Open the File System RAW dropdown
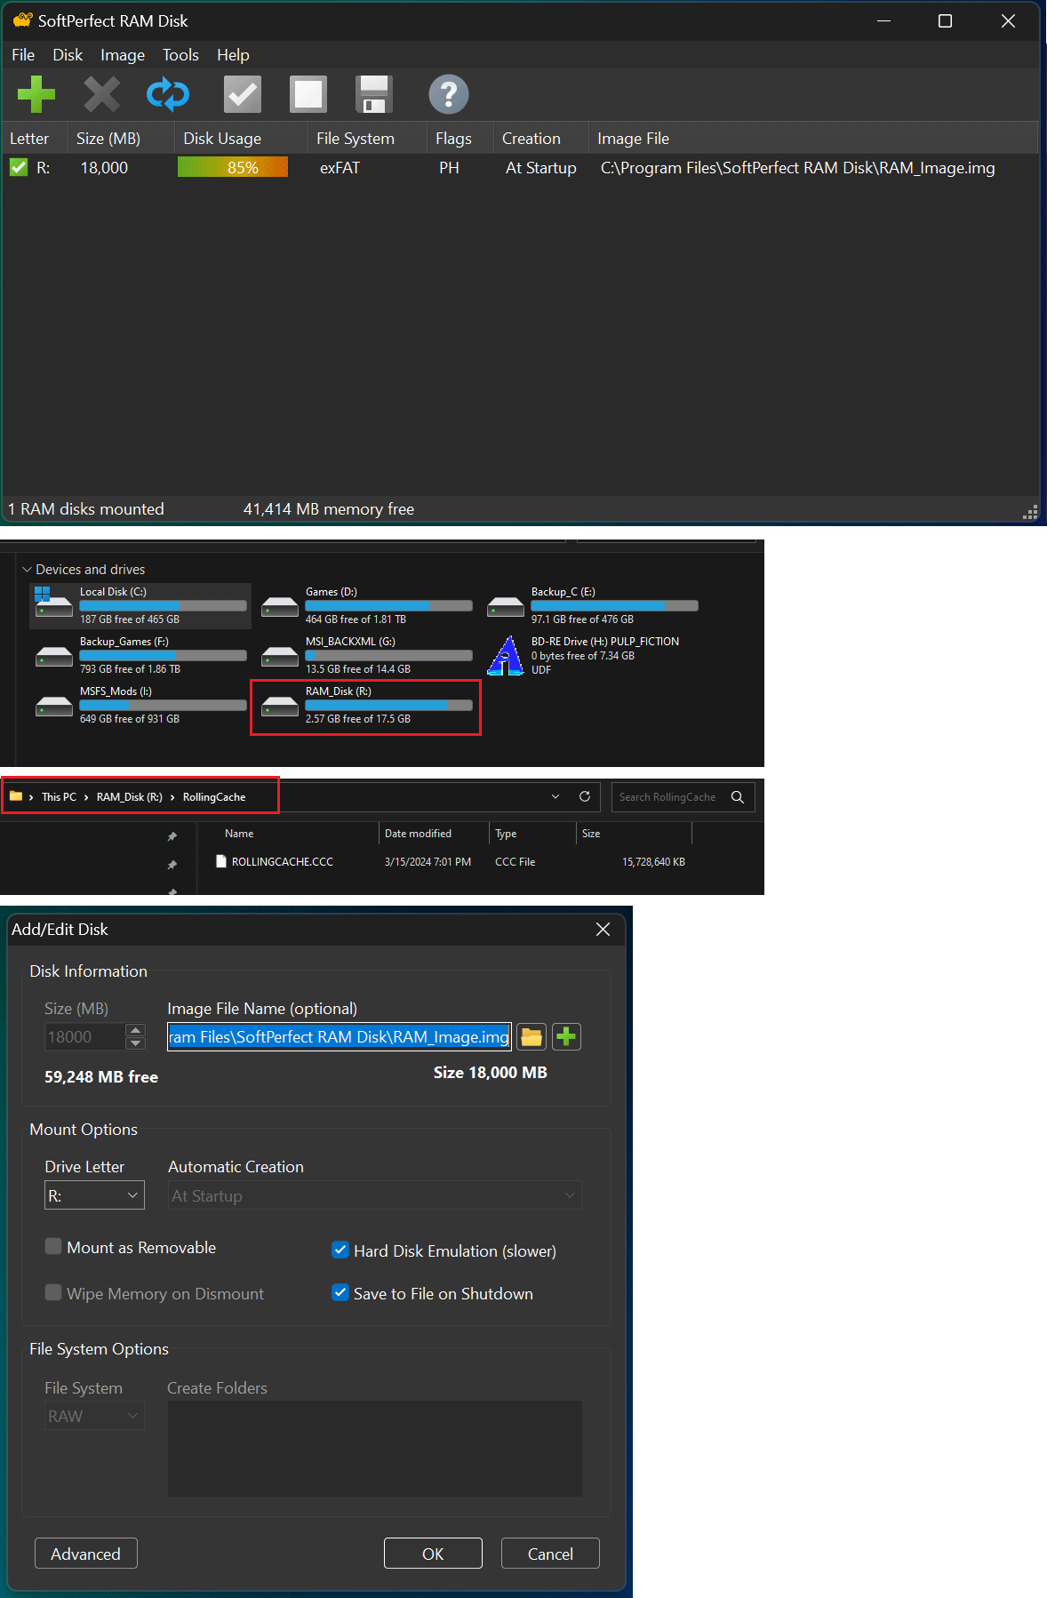 pos(94,1416)
